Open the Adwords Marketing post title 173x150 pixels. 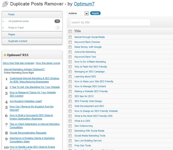[x=85, y=52]
